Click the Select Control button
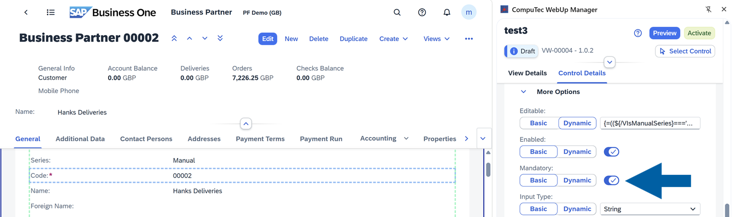 tap(685, 51)
